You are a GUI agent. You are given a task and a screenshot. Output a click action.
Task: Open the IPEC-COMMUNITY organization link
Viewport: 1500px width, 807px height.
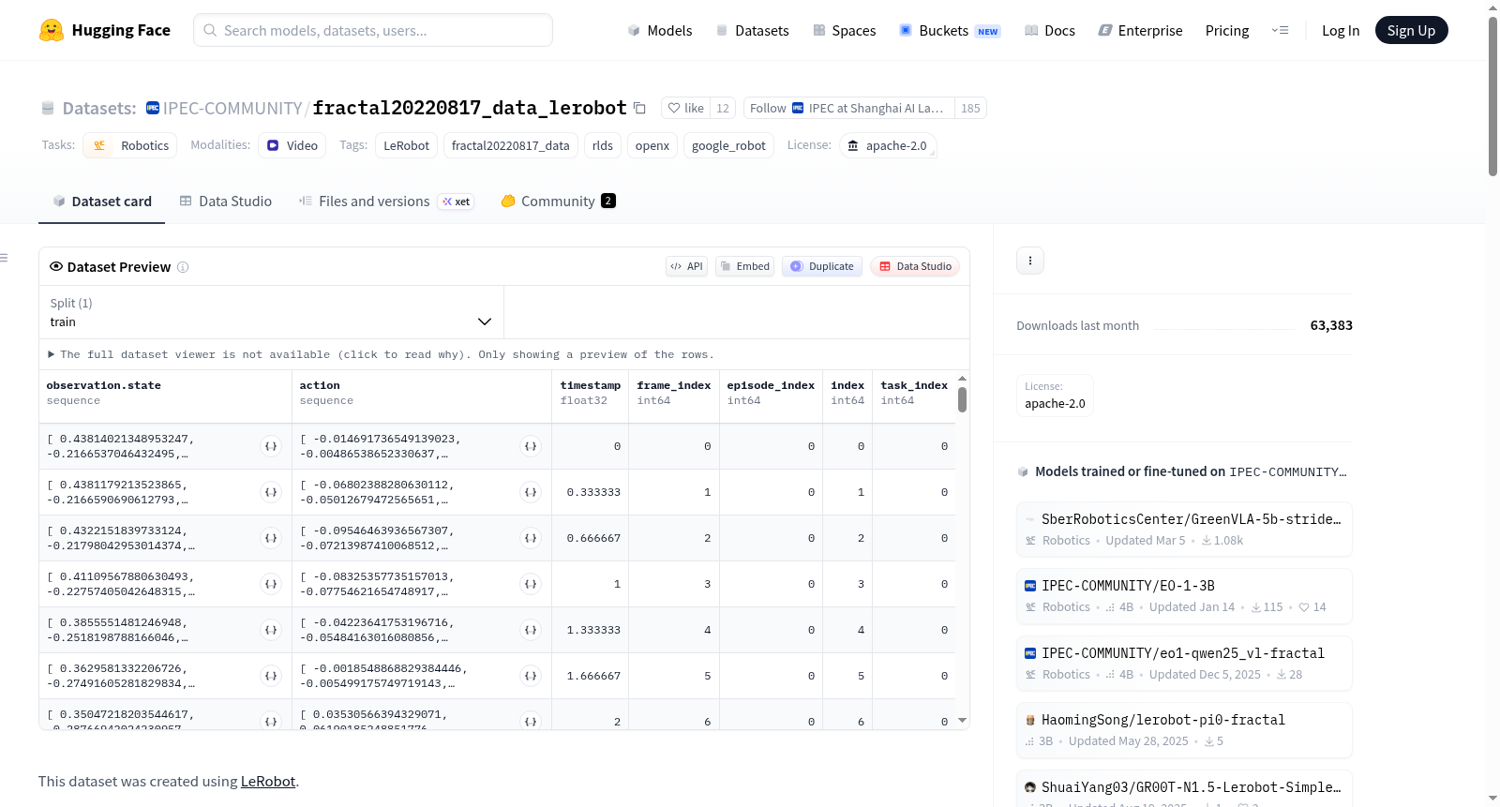click(x=232, y=108)
